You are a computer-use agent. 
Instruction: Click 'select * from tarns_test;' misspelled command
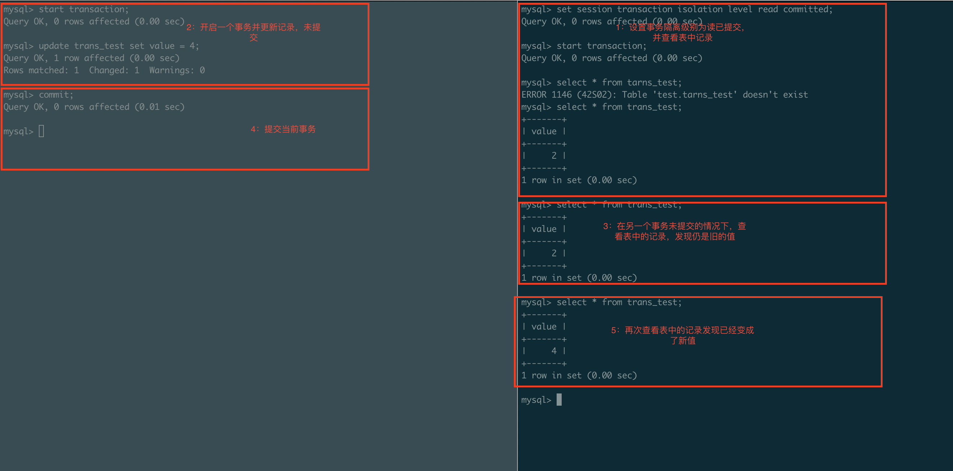pyautogui.click(x=618, y=83)
